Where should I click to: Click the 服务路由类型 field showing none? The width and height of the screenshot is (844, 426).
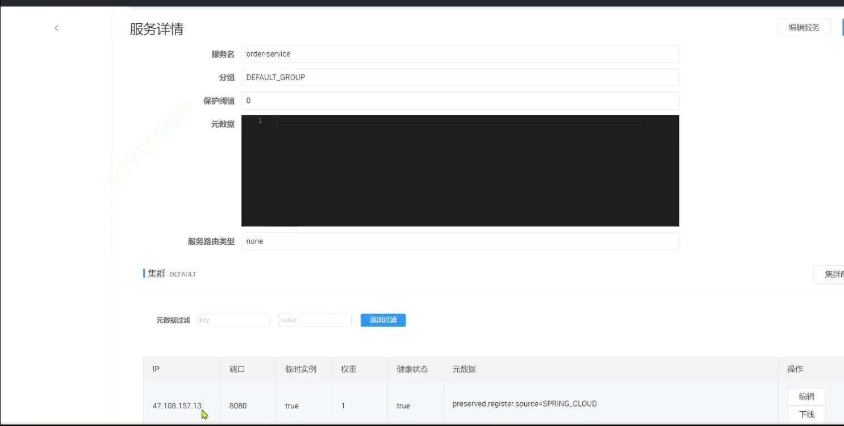[460, 241]
